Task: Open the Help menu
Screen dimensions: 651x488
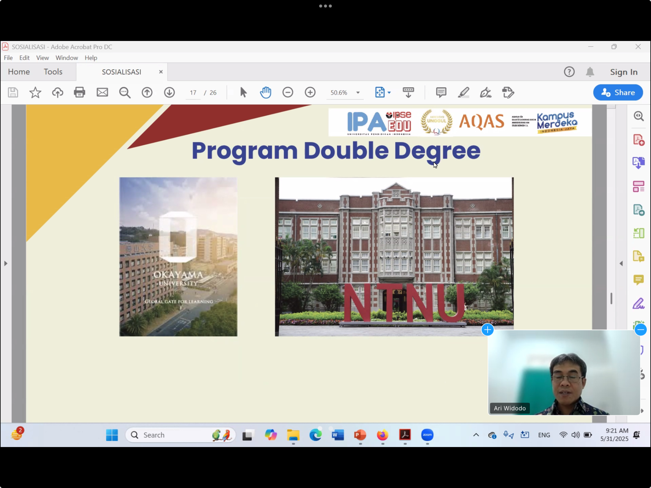Action: click(91, 58)
